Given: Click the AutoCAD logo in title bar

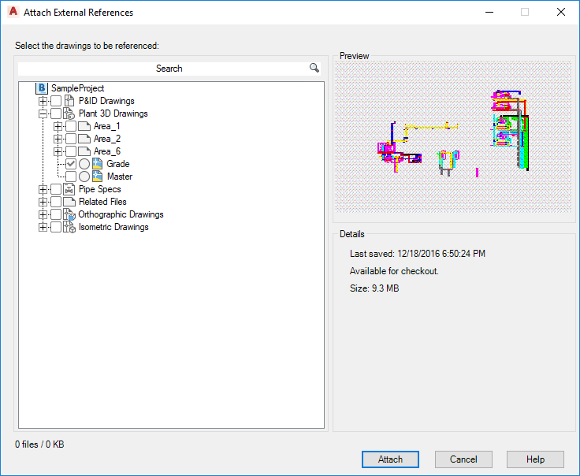Looking at the screenshot, I should coord(13,12).
